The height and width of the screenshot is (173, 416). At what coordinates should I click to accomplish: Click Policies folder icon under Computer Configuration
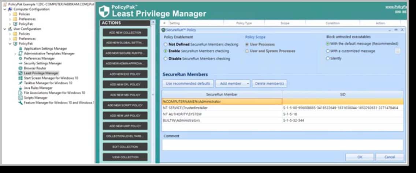tap(15, 14)
